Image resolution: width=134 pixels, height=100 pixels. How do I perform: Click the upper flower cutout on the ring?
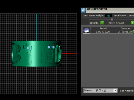(x=18, y=48)
